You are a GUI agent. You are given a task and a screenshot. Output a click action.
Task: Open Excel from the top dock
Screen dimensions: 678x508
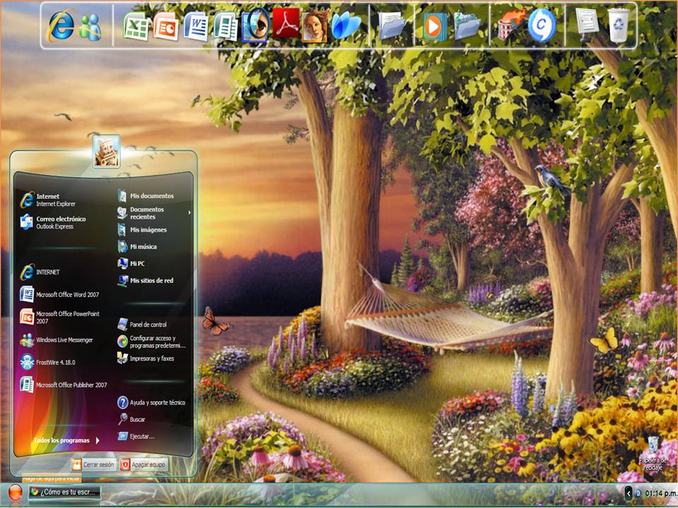[x=136, y=26]
